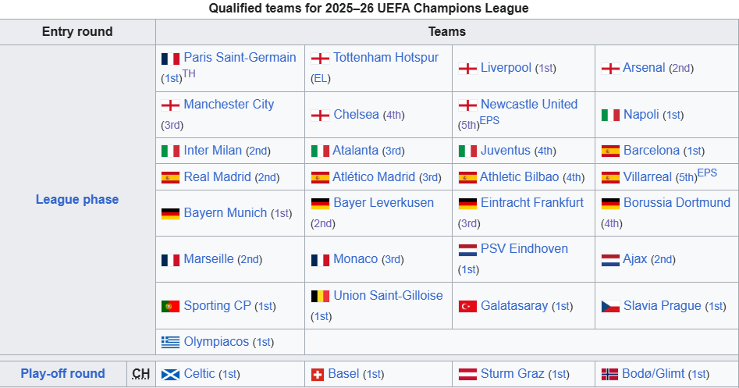Open the Borussia Dortmund link
739x388 pixels.
click(x=677, y=203)
